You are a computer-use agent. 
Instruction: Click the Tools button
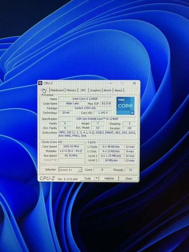[87, 179]
